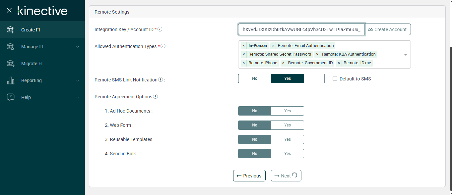Click the Create FI bank icon
Viewport: 453px width, 195px height.
coord(11,30)
